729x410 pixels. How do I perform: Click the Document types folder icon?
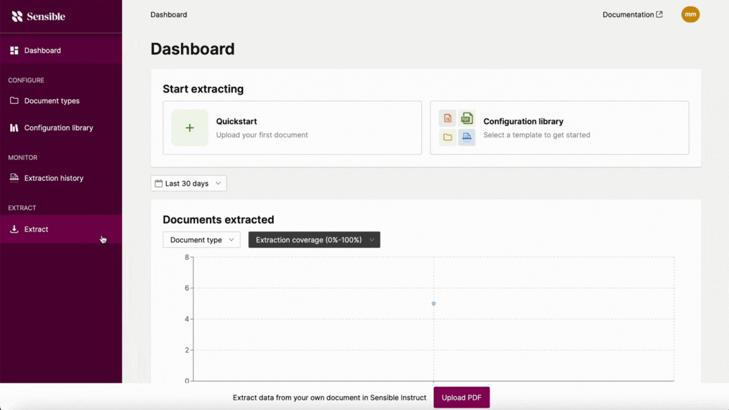click(15, 101)
